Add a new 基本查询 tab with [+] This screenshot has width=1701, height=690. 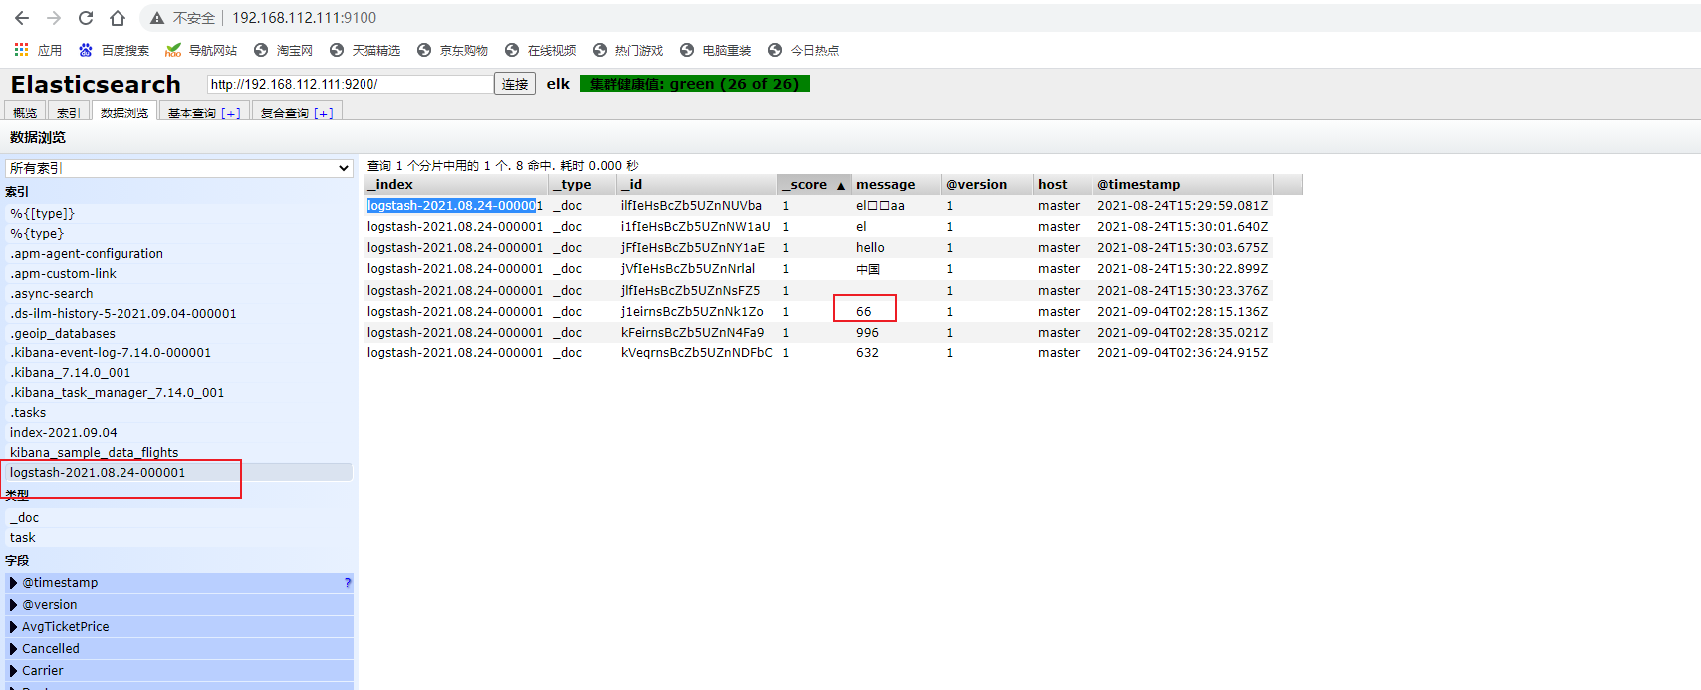coord(231,114)
